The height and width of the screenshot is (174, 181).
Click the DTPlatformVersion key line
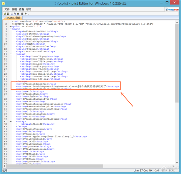coord(36,149)
